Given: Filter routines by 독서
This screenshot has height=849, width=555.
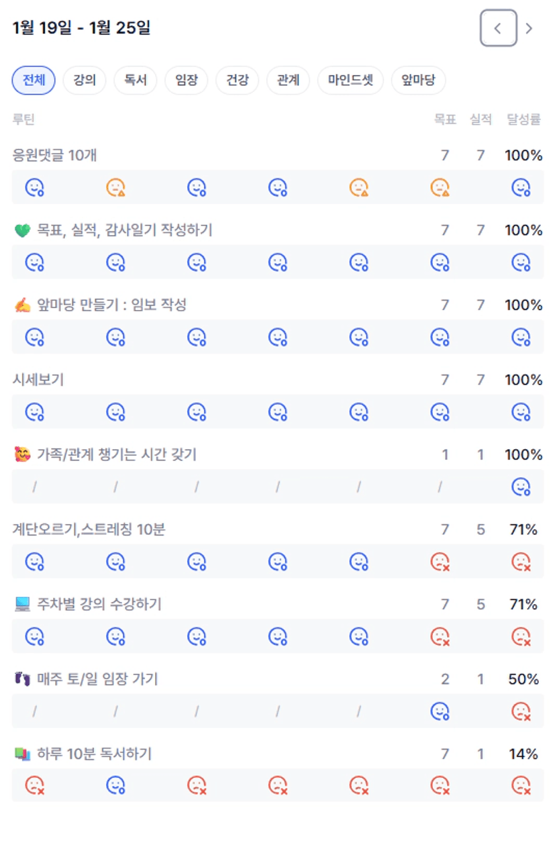Looking at the screenshot, I should [136, 81].
